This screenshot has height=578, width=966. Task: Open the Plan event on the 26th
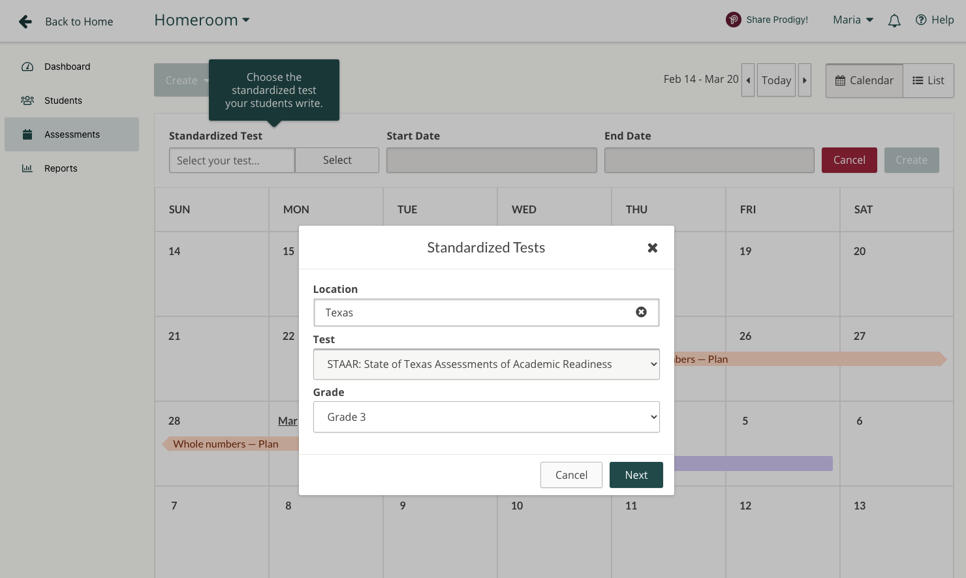(810, 359)
